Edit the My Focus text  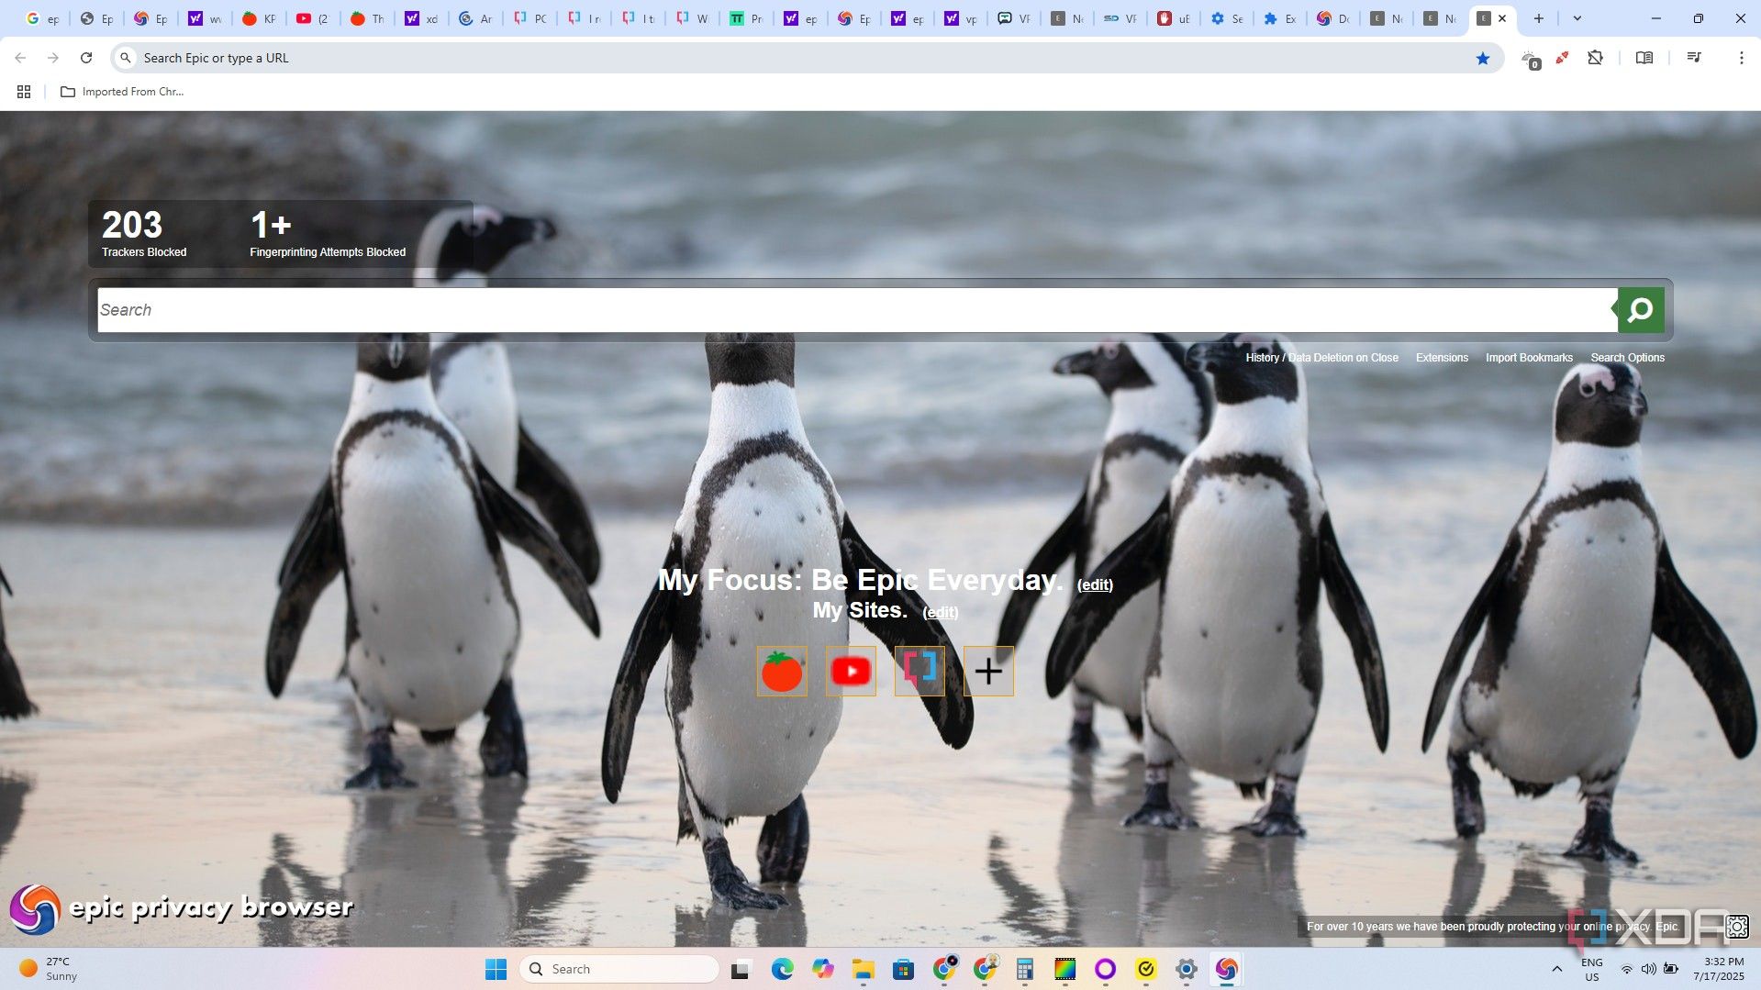coord(1095,584)
